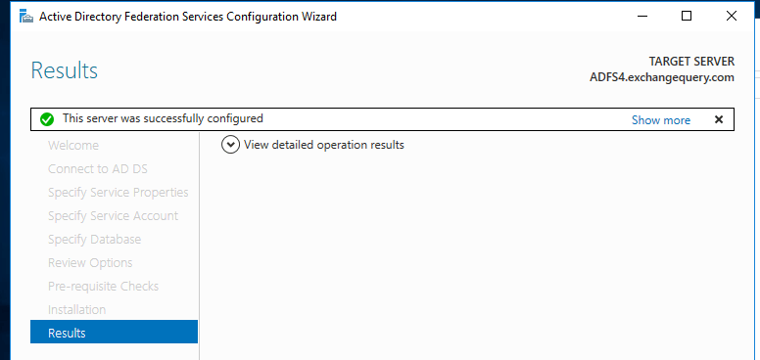The width and height of the screenshot is (760, 360).
Task: Open the Review Options step
Action: (90, 263)
